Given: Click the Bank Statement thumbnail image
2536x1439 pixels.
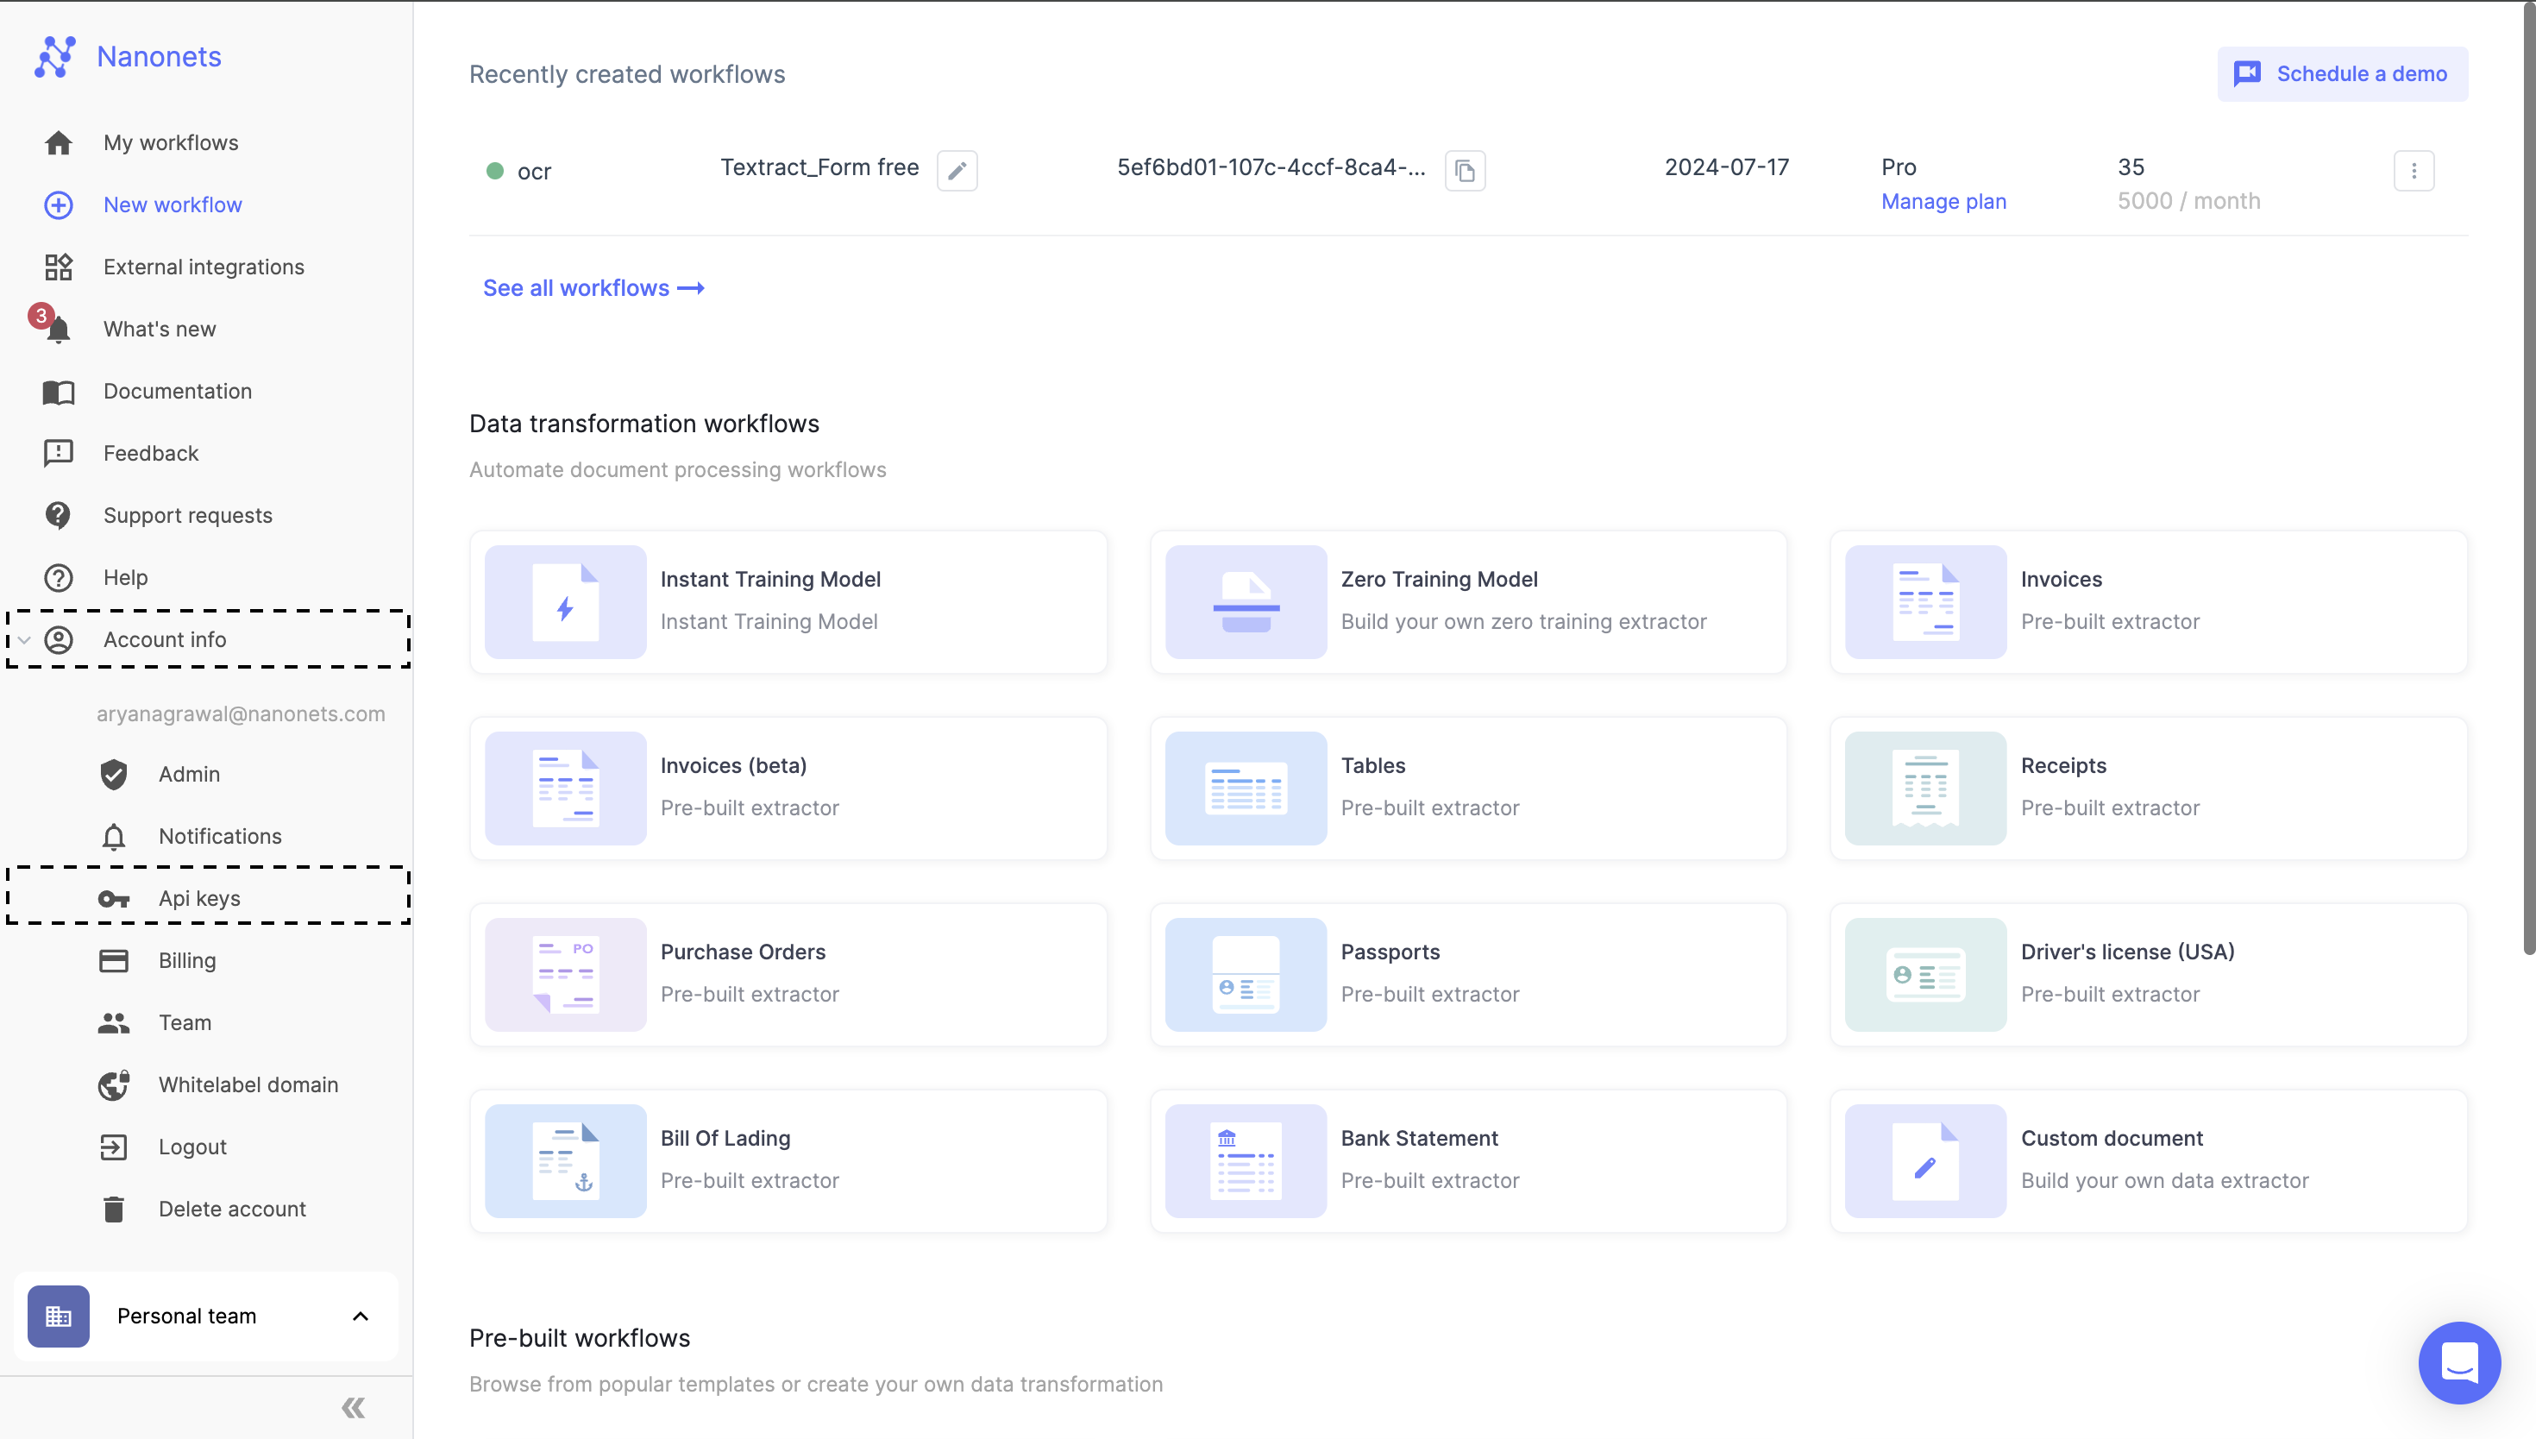Looking at the screenshot, I should pos(1246,1161).
